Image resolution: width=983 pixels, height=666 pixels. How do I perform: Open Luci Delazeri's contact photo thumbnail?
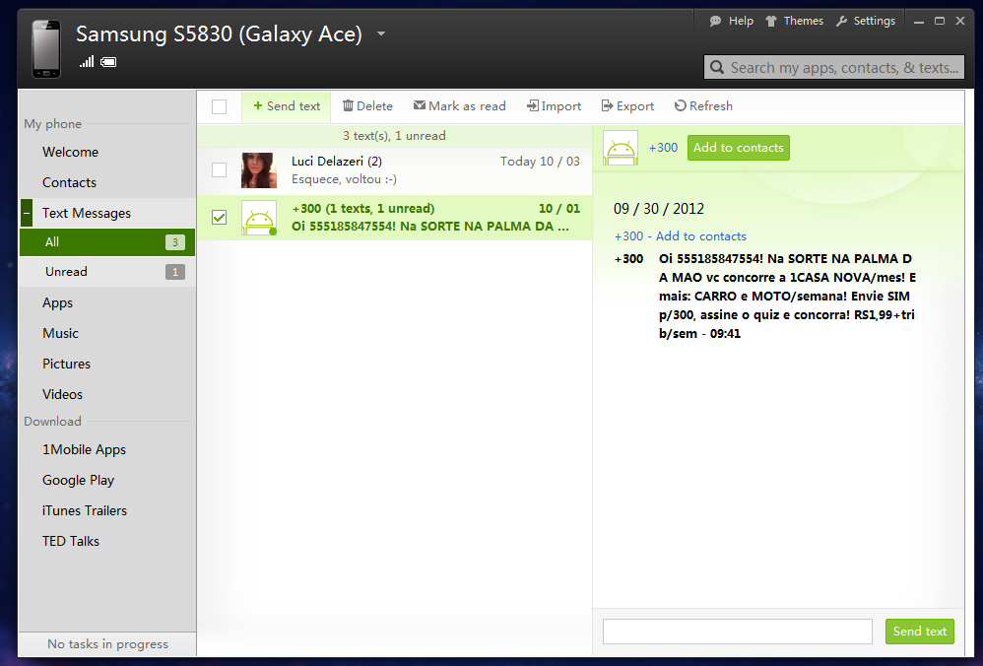pyautogui.click(x=259, y=170)
